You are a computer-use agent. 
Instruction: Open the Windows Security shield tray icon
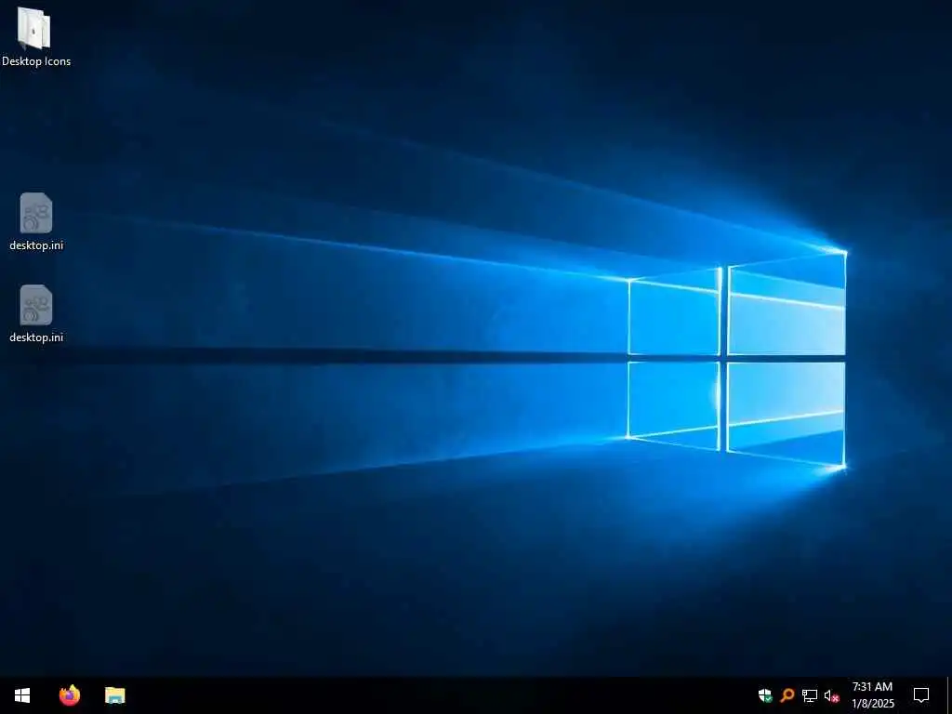point(765,695)
